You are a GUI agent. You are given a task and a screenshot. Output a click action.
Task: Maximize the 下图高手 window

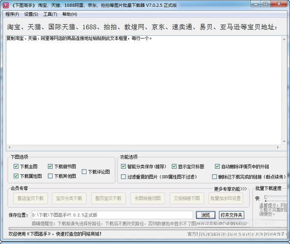[x=266, y=4]
